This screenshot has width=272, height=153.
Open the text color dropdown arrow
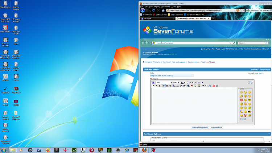point(184,83)
